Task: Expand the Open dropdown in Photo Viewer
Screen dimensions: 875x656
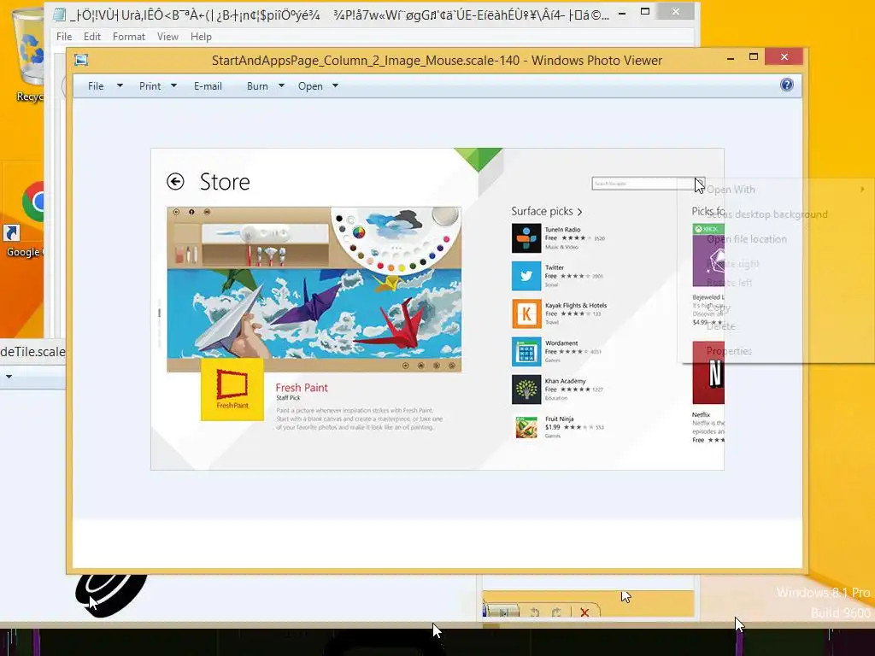Action: point(335,86)
